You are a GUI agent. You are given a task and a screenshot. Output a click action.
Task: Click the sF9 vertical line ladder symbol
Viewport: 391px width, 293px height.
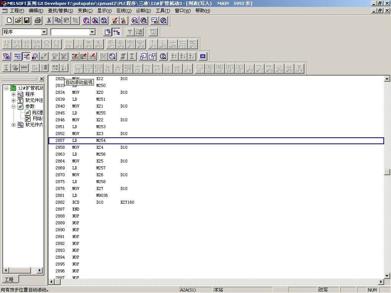coord(79,44)
